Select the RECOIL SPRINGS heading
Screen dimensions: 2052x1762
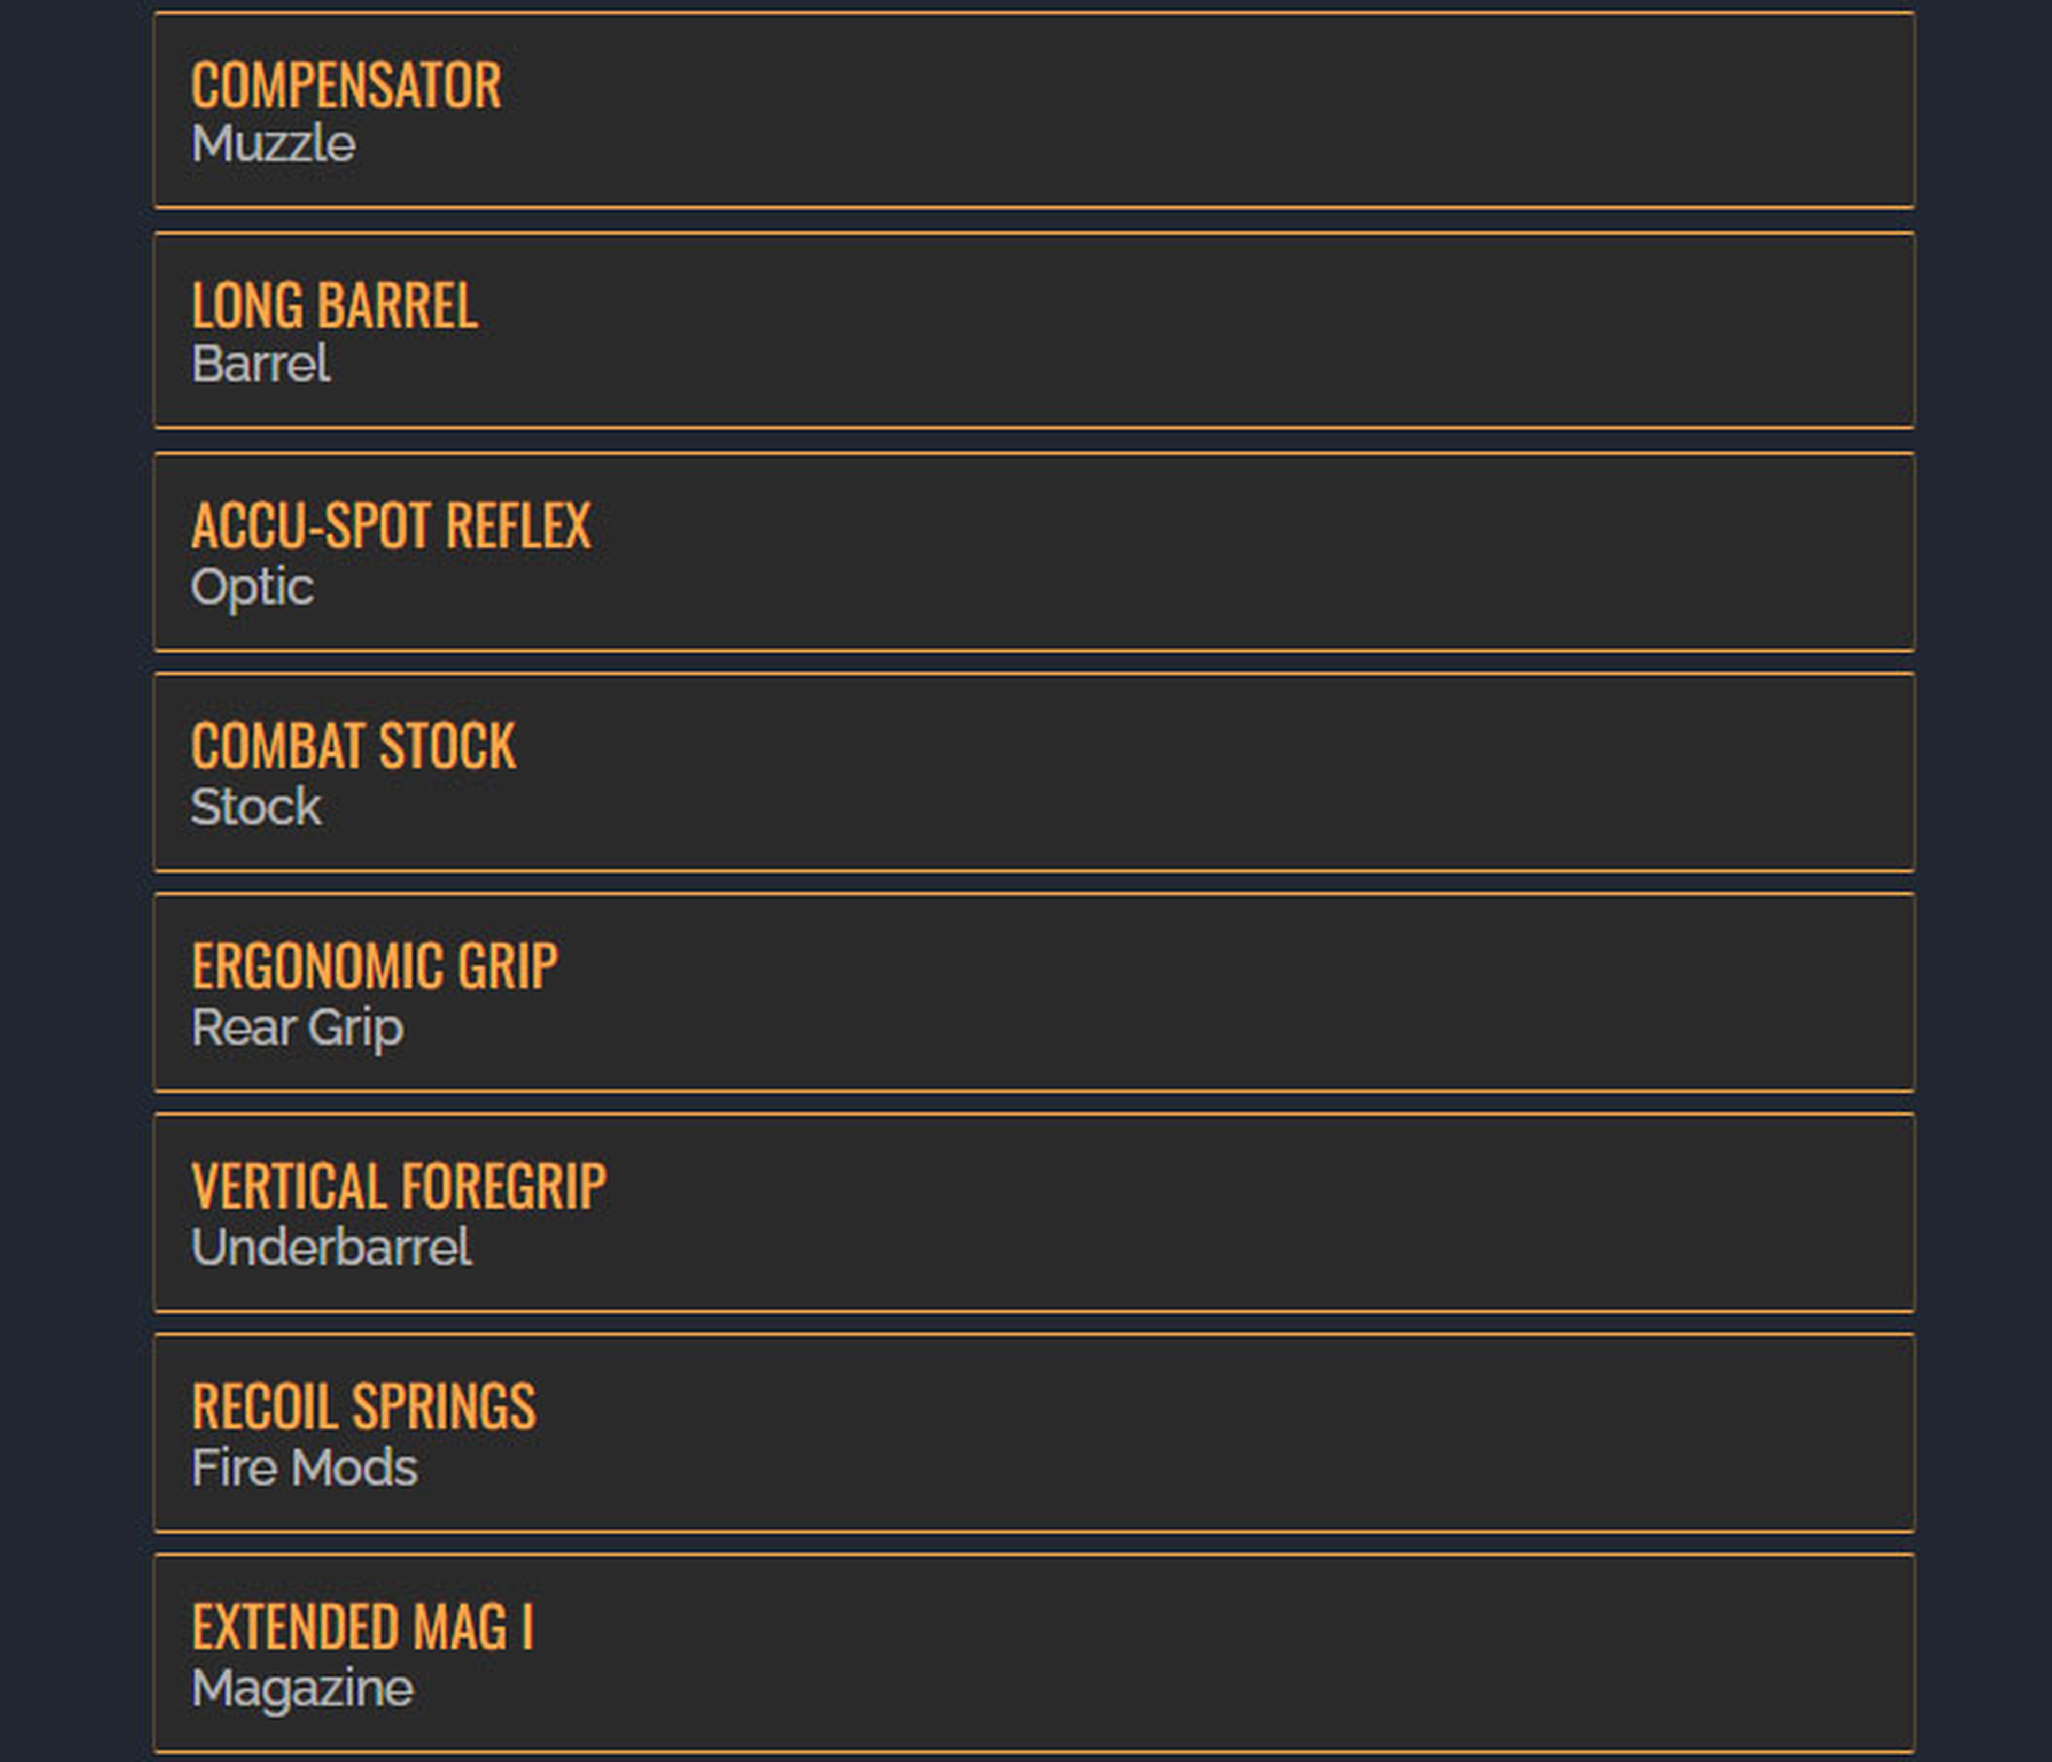tap(363, 1407)
